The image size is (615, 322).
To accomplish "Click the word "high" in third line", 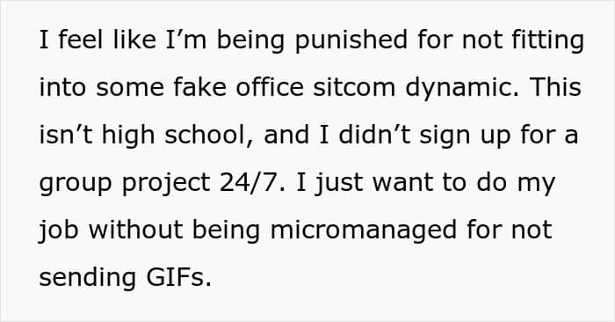I will (128, 136).
